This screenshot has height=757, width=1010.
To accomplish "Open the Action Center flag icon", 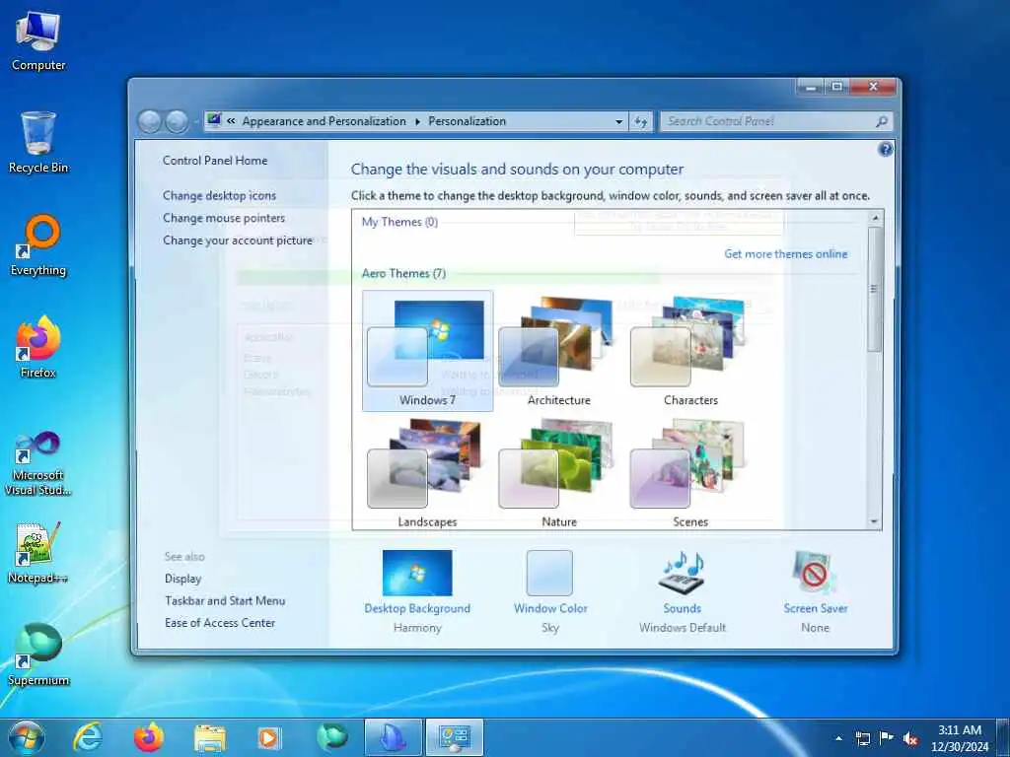I will (887, 738).
